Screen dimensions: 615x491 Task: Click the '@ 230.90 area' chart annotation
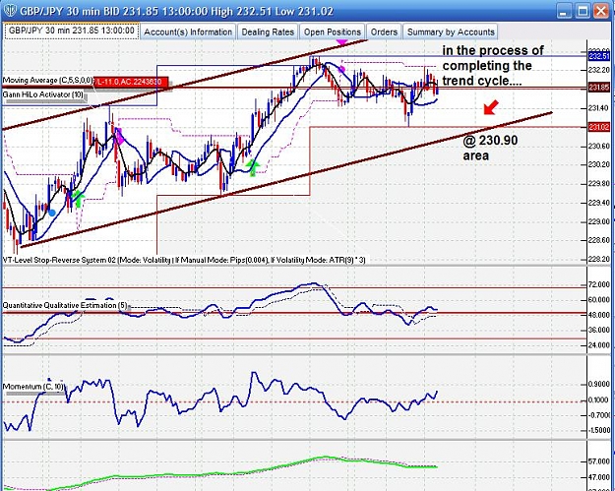(490, 148)
